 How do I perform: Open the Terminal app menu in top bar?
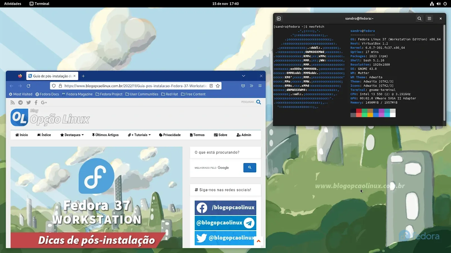click(x=39, y=4)
